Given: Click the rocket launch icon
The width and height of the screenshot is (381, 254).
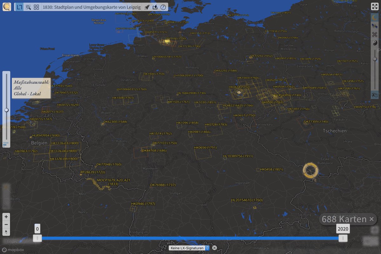Looking at the screenshot, I should tap(147, 7).
